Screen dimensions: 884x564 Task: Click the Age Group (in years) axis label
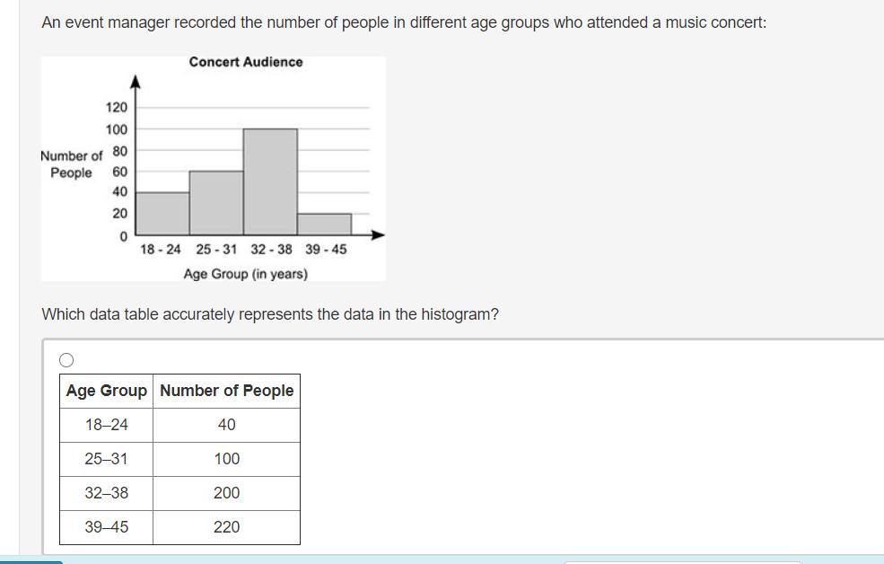[245, 274]
